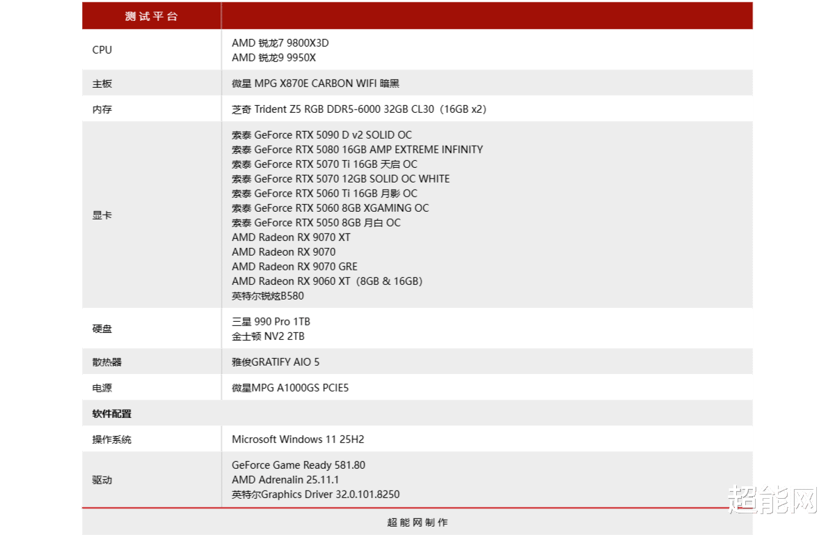Click the AMD 锐龙7 9800X3D entry
This screenshot has width=835, height=535.
coord(280,43)
